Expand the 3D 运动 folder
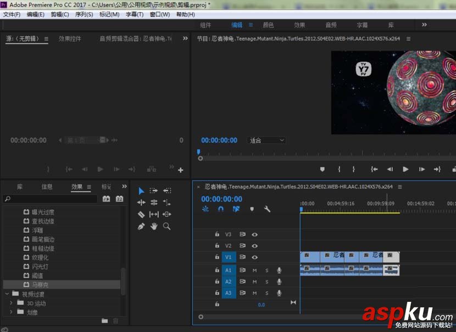The height and width of the screenshot is (332, 456). click(11, 303)
